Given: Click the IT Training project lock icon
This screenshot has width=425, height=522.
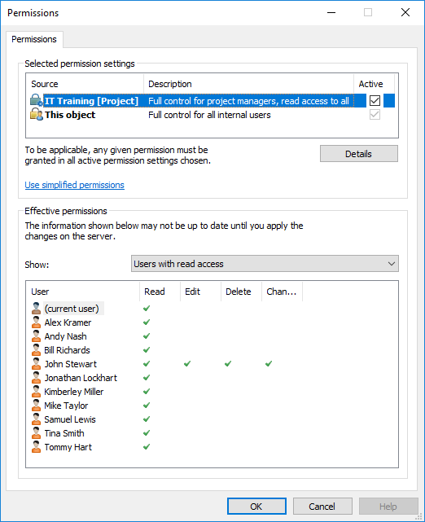Looking at the screenshot, I should tap(37, 100).
